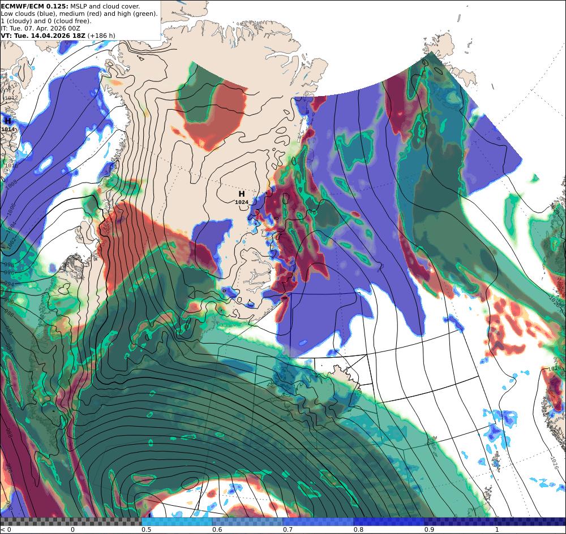Click the '0.7' colorbar tick label

coord(288,529)
